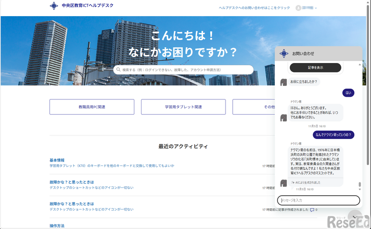Open the user avatar icon in header
The height and width of the screenshot is (229, 371).
298,8
